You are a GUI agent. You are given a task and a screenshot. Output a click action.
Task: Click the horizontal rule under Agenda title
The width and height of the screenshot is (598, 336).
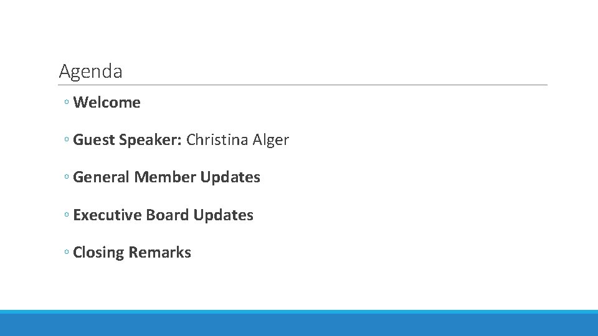(303, 85)
